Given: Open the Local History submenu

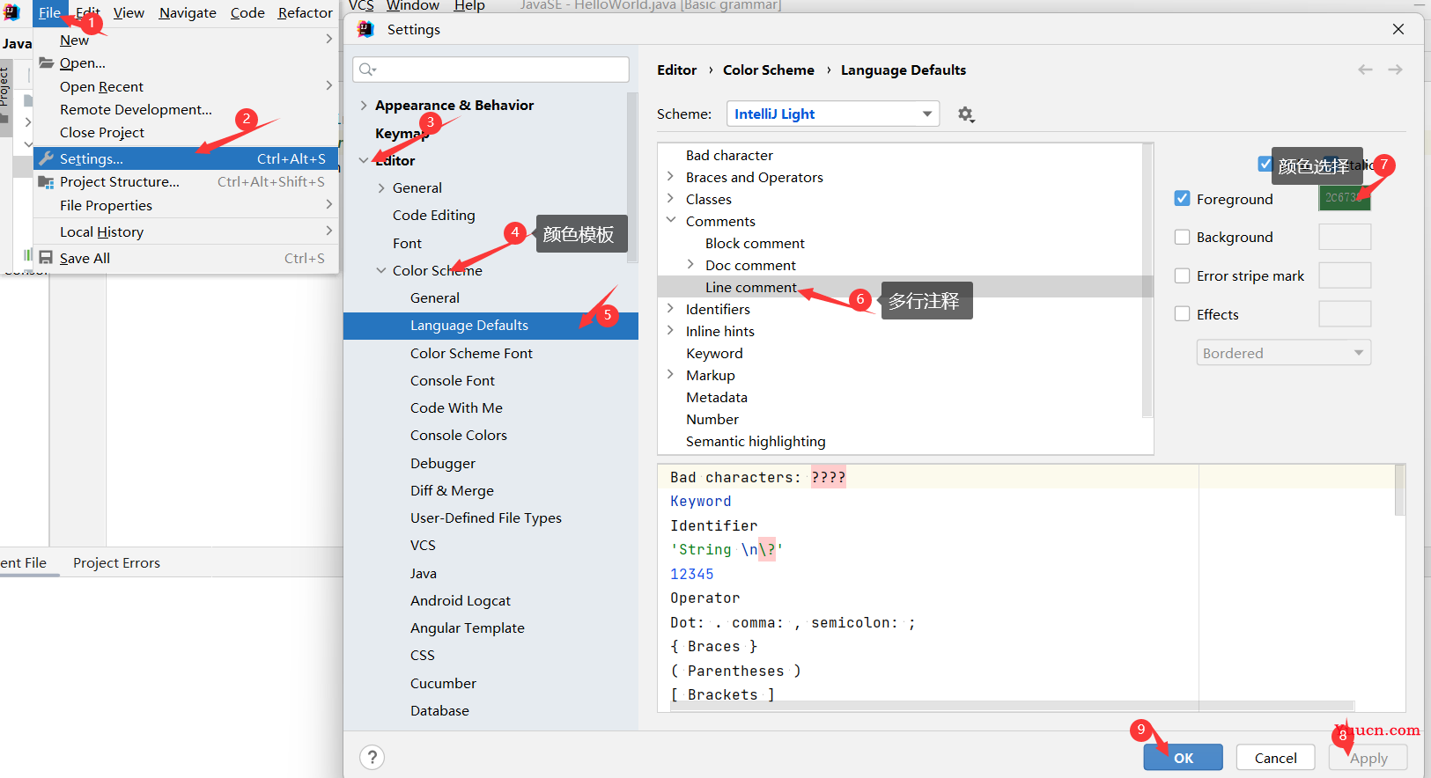Looking at the screenshot, I should pos(186,231).
